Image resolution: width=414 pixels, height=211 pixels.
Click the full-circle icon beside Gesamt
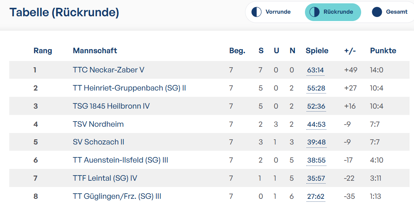point(377,12)
